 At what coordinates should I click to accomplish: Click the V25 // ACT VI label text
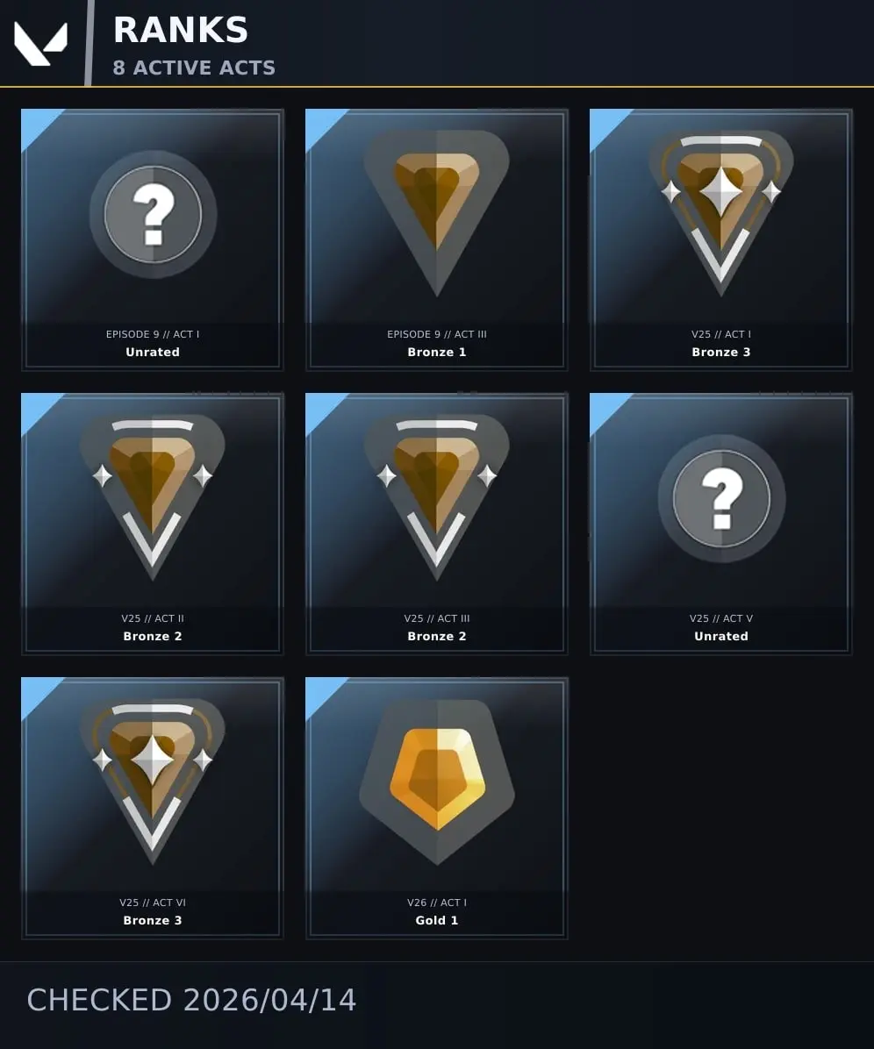click(x=153, y=903)
